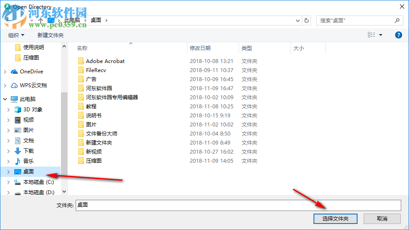The height and width of the screenshot is (230, 409).
Task: Sort by 类型 column header
Action: pos(247,48)
